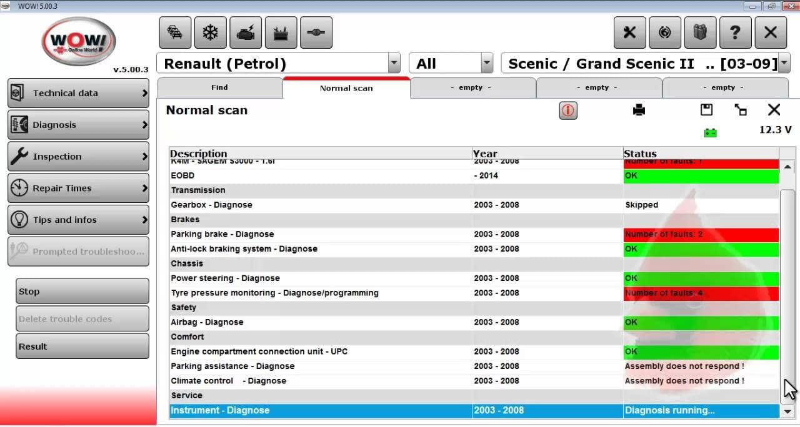Click the red information icon above the results
This screenshot has width=800, height=427.
[x=568, y=110]
